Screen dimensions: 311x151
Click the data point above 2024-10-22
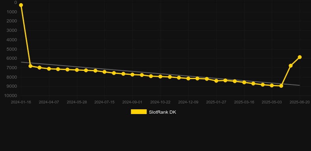(x=160, y=77)
